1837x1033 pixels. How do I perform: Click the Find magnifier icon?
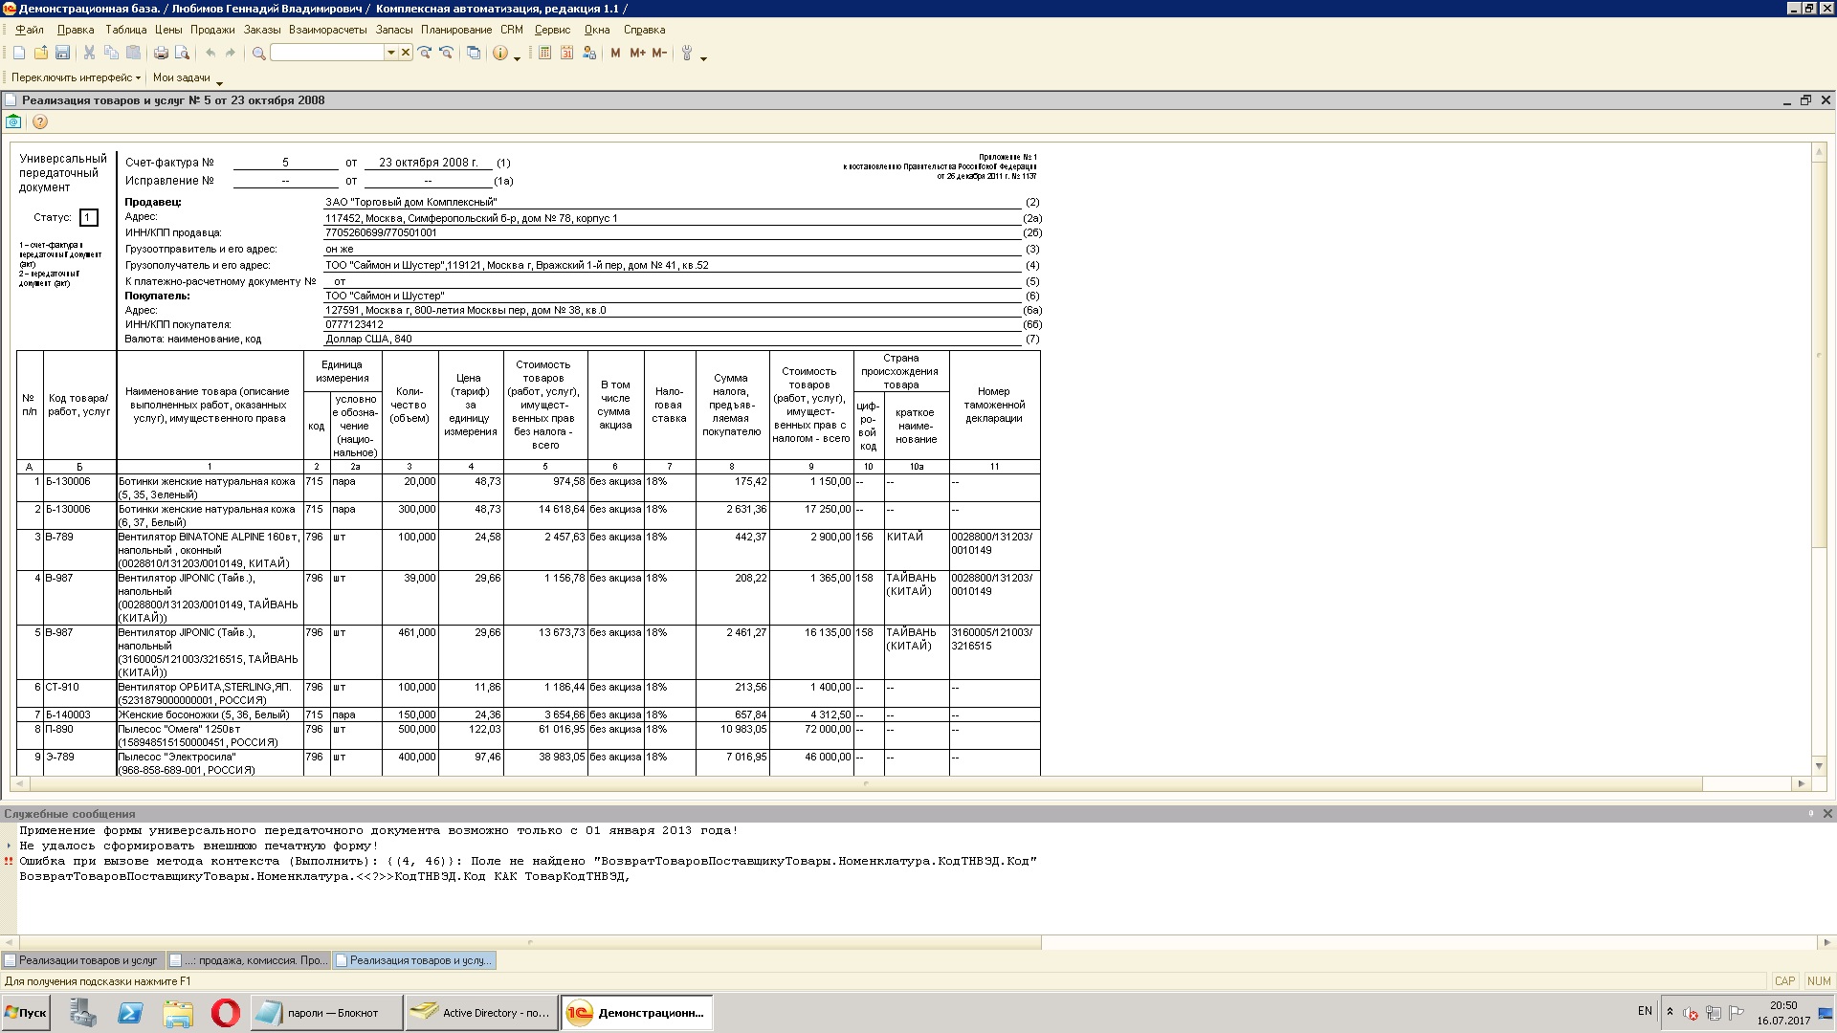coord(258,54)
